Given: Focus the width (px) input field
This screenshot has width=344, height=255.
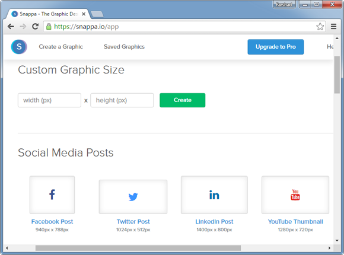Looking at the screenshot, I should (49, 100).
